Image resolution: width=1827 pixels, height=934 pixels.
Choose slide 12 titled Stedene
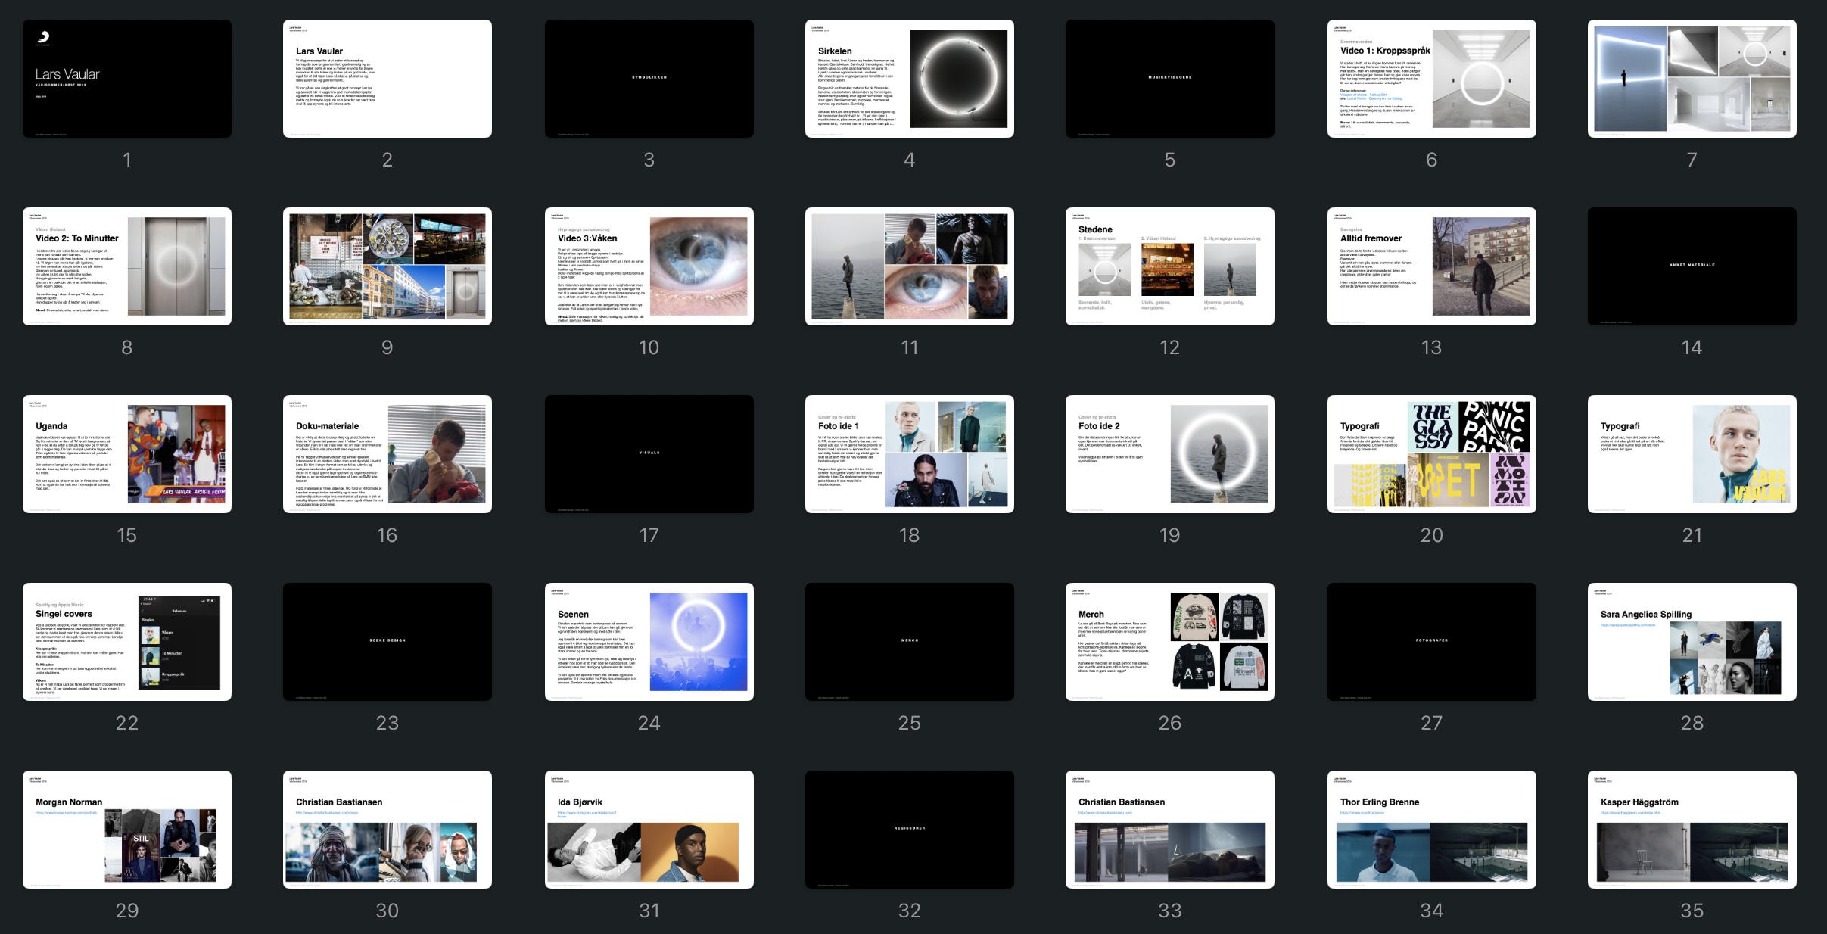point(1169,266)
